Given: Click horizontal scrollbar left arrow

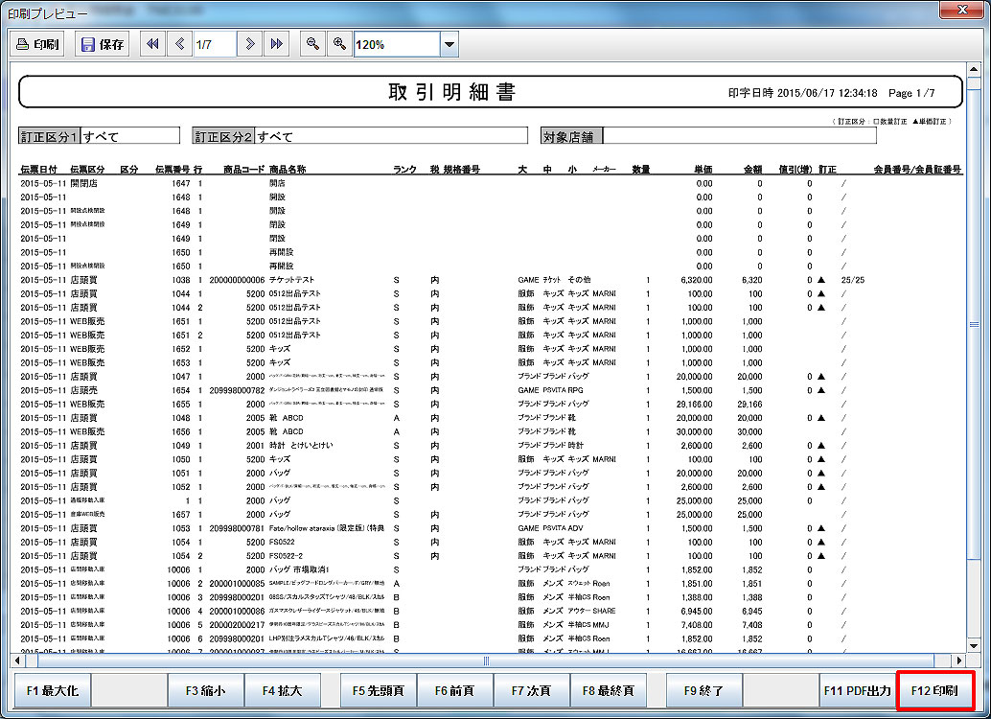Looking at the screenshot, I should 17,661.
